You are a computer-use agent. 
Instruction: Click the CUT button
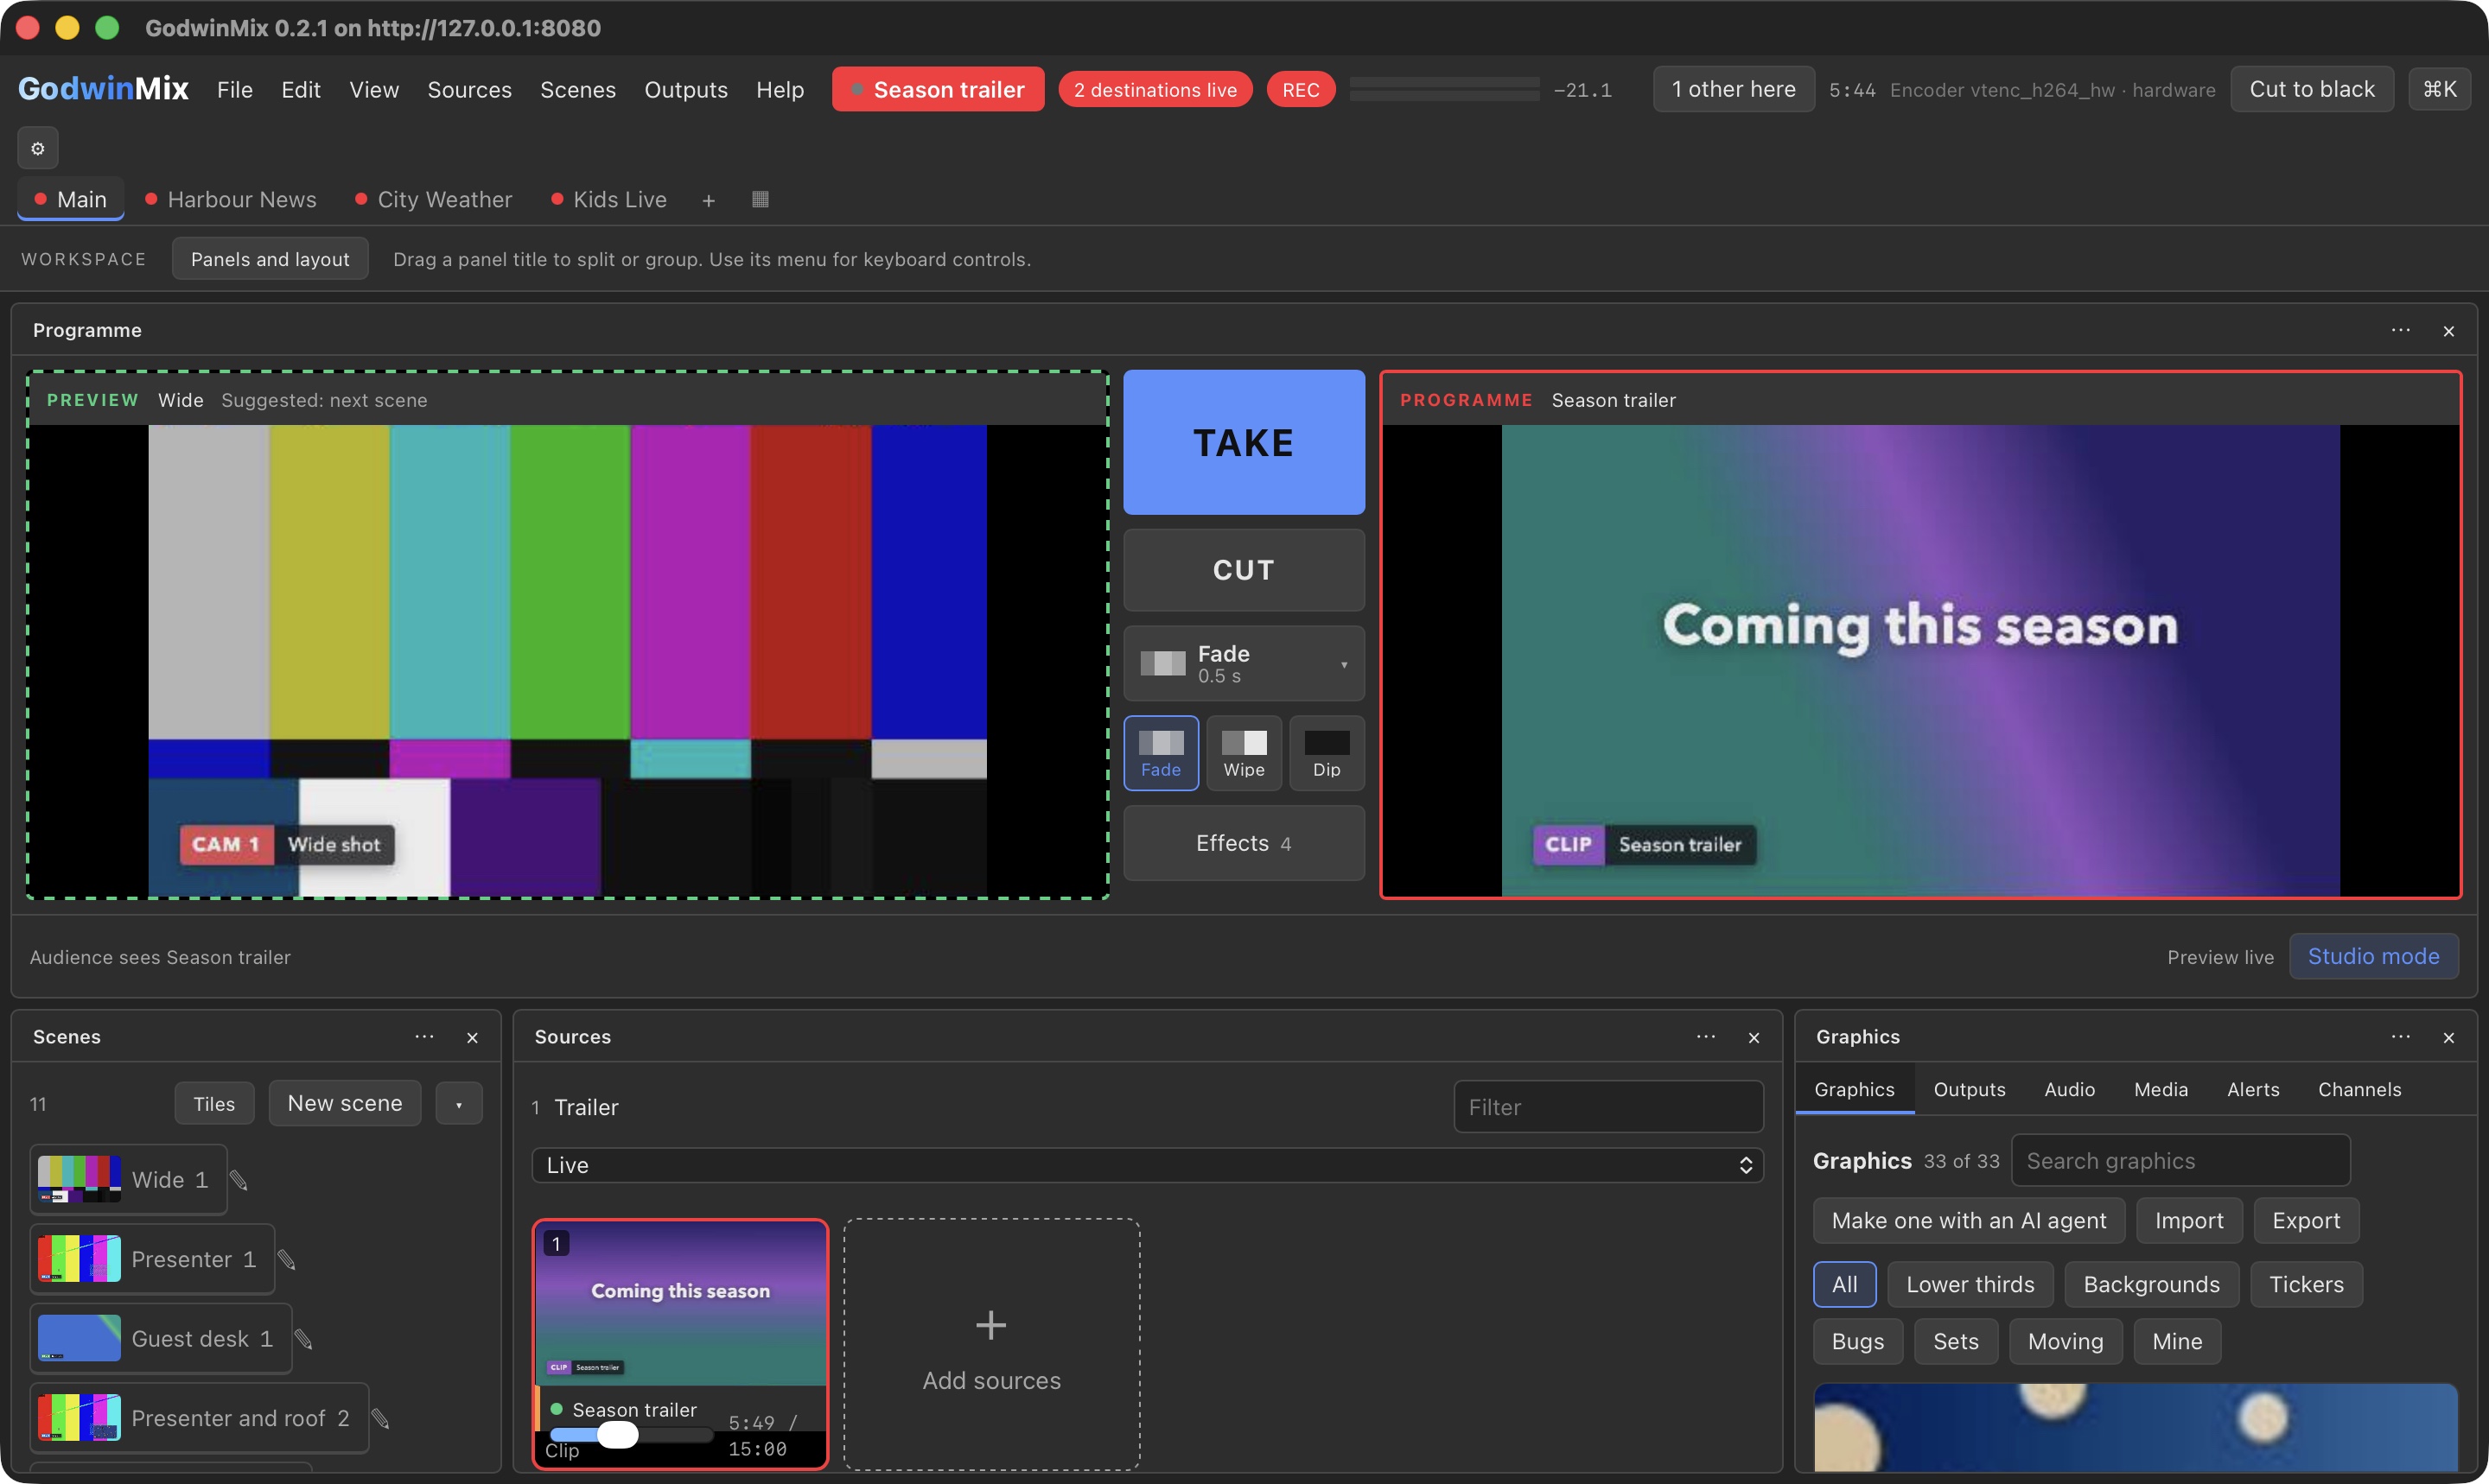(1244, 570)
